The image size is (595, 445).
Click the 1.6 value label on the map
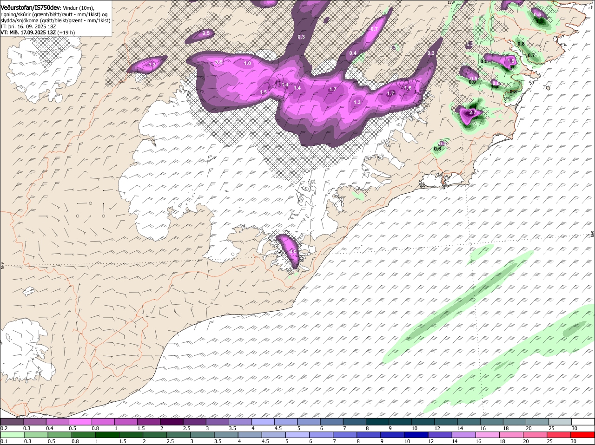(408, 88)
